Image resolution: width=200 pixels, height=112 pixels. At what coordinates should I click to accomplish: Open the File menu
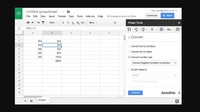(28, 16)
